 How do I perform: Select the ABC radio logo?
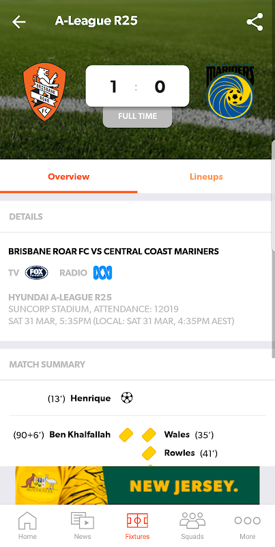(102, 273)
